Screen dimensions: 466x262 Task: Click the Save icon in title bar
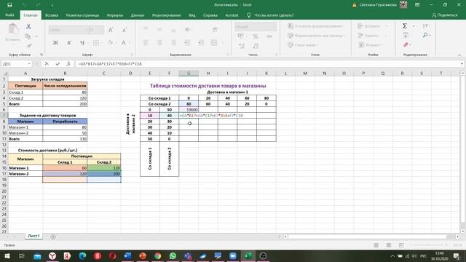pos(9,5)
